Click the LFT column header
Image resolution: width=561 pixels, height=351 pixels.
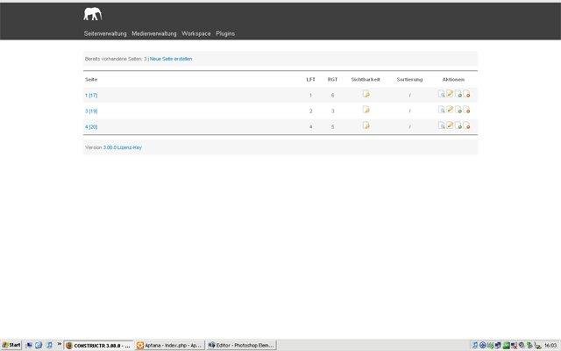(310, 80)
